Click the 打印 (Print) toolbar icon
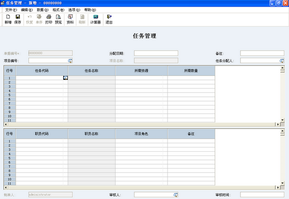This screenshot has width=289, height=199. [49, 19]
